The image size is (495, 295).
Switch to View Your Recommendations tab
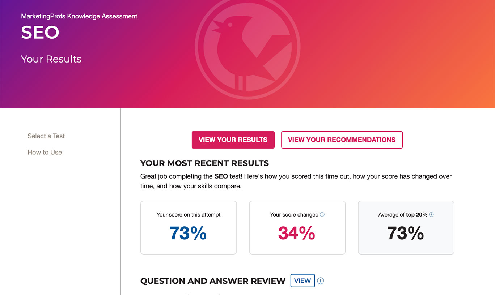[342, 140]
